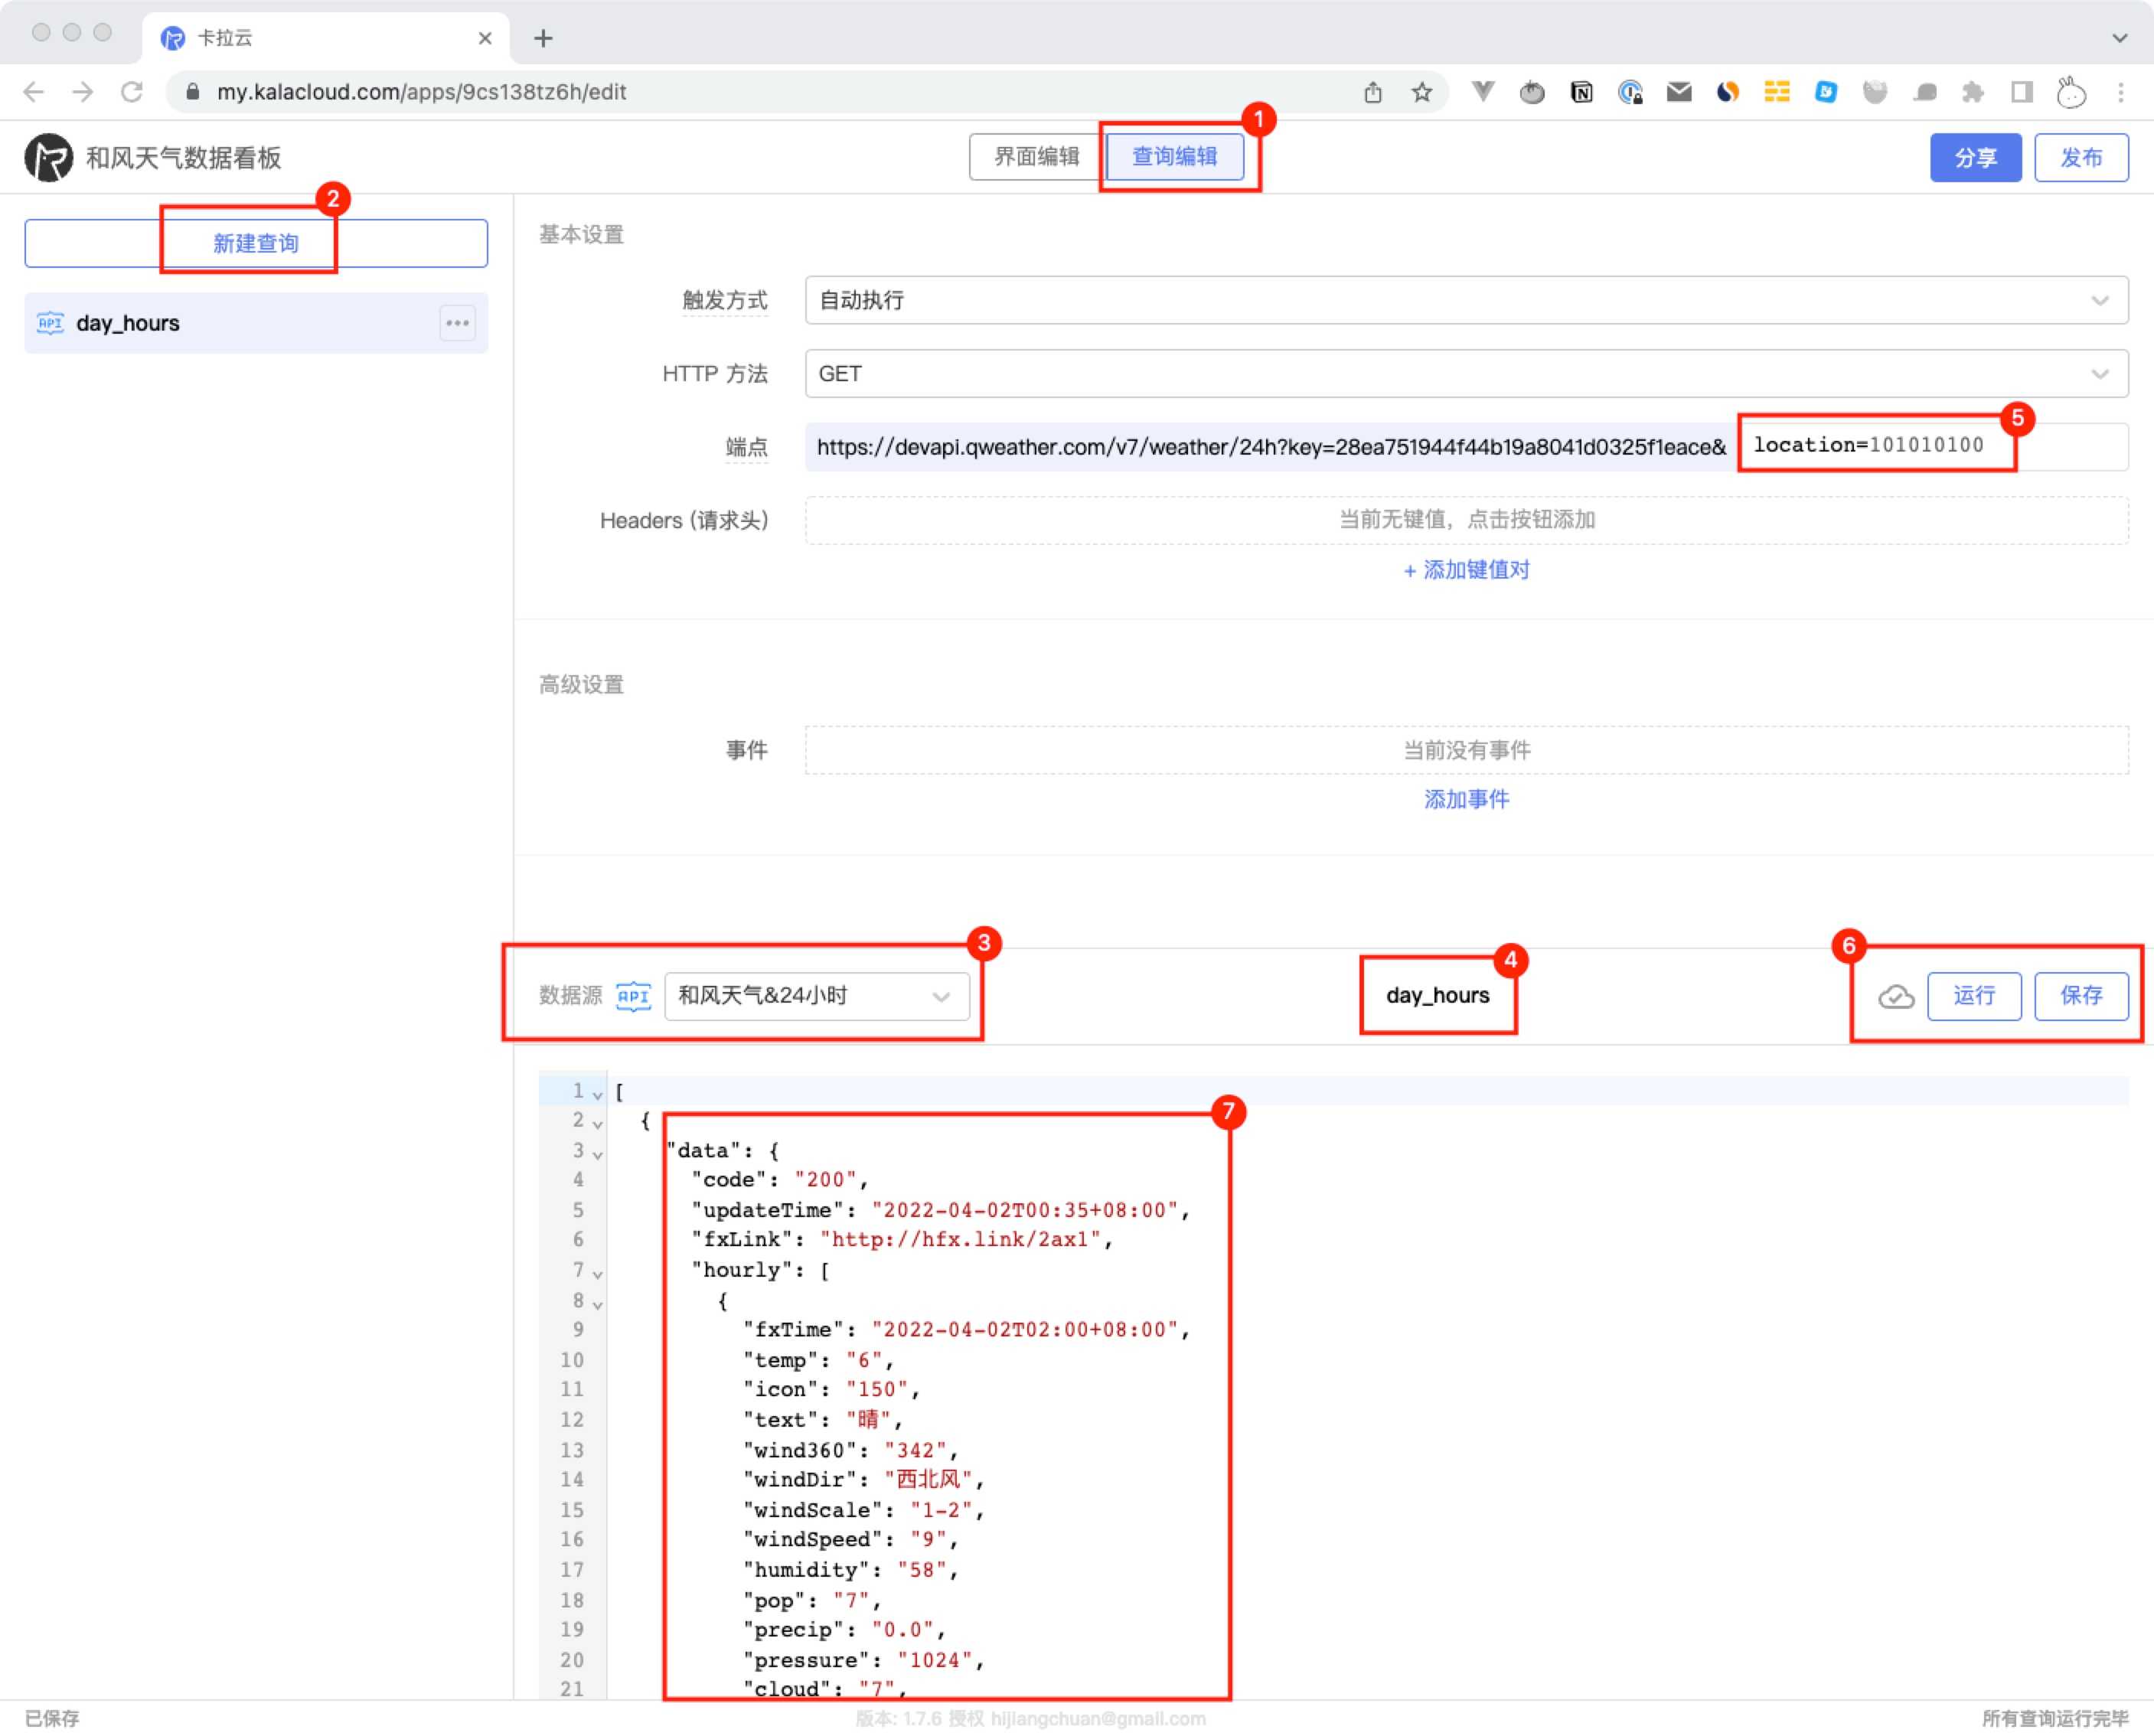Open the Extensions puzzle icon
This screenshot has height=1736, width=2154.
pyautogui.click(x=1973, y=92)
